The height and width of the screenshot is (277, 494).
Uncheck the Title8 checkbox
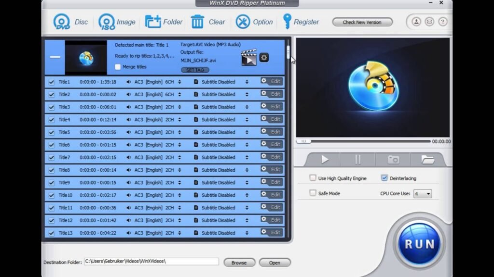[x=51, y=170]
